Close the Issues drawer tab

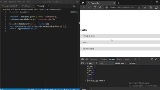tap(88, 89)
